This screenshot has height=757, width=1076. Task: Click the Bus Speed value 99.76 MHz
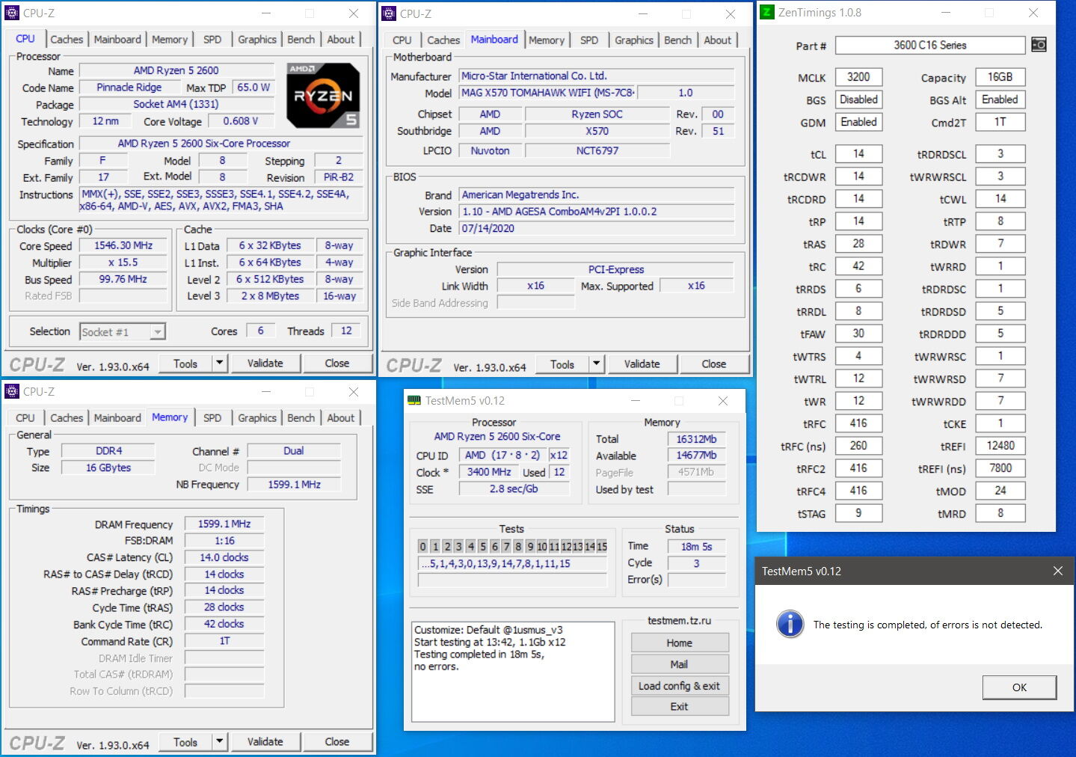(x=123, y=279)
